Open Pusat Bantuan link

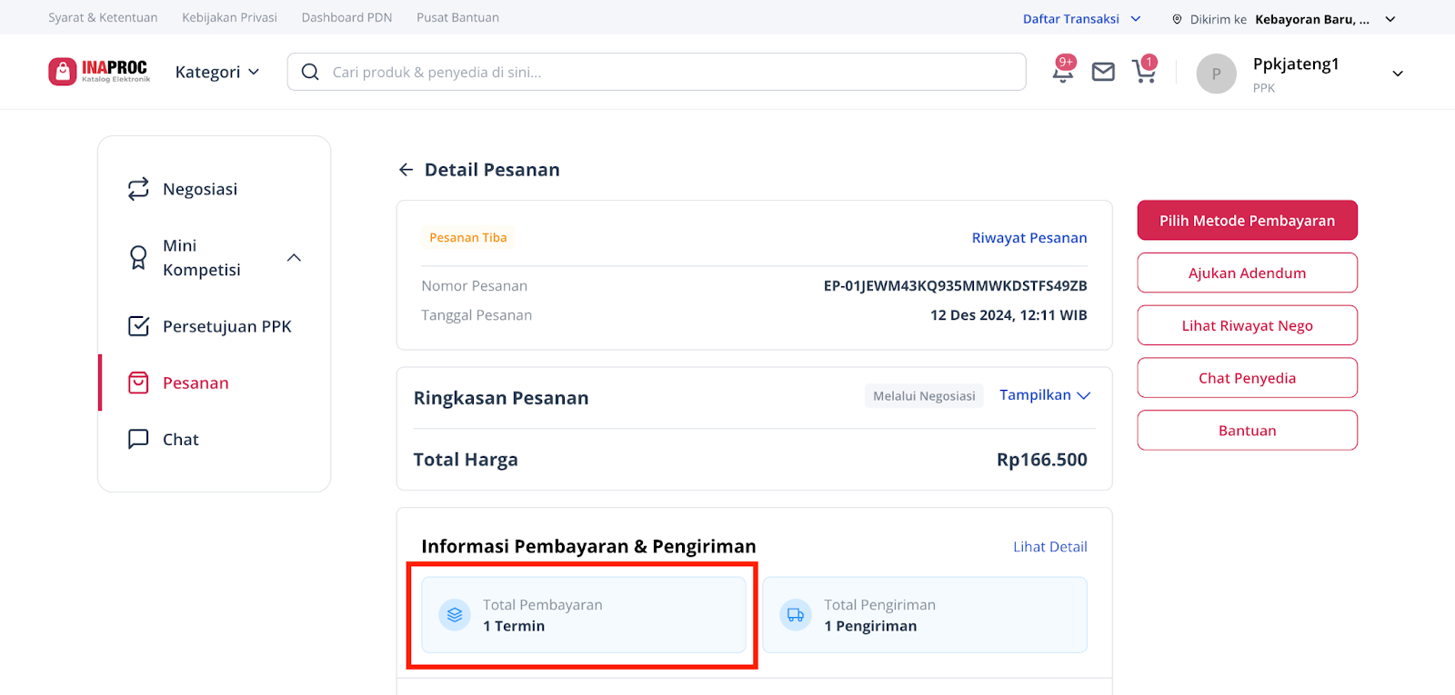pyautogui.click(x=457, y=17)
